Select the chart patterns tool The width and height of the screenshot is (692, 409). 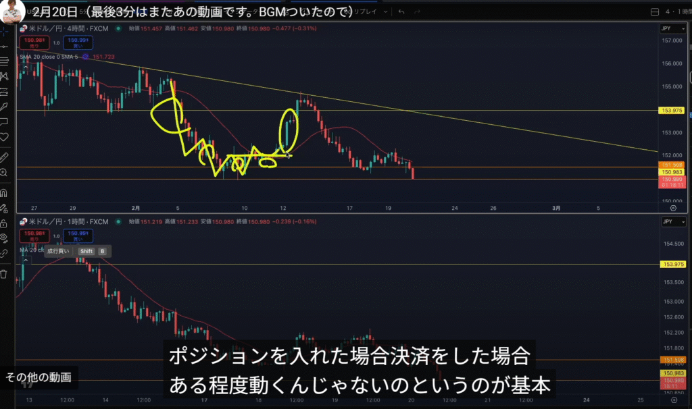coord(4,76)
